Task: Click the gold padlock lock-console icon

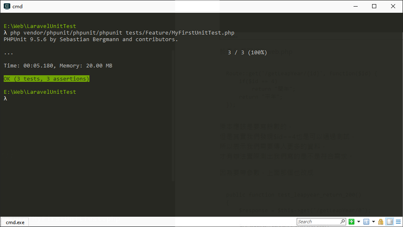Action: [x=381, y=222]
